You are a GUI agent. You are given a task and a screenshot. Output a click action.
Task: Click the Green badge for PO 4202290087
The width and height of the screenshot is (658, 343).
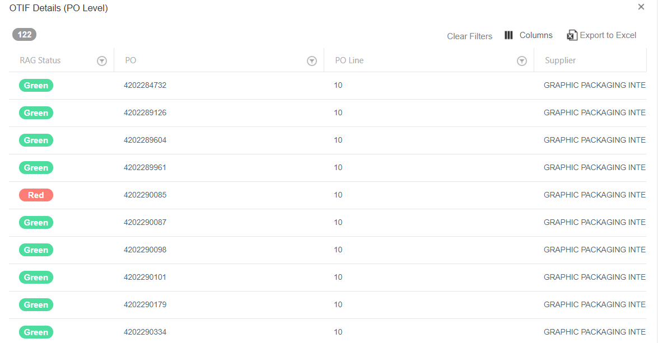pos(36,222)
